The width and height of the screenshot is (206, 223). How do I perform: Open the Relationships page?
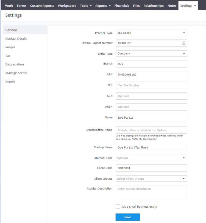click(154, 5)
